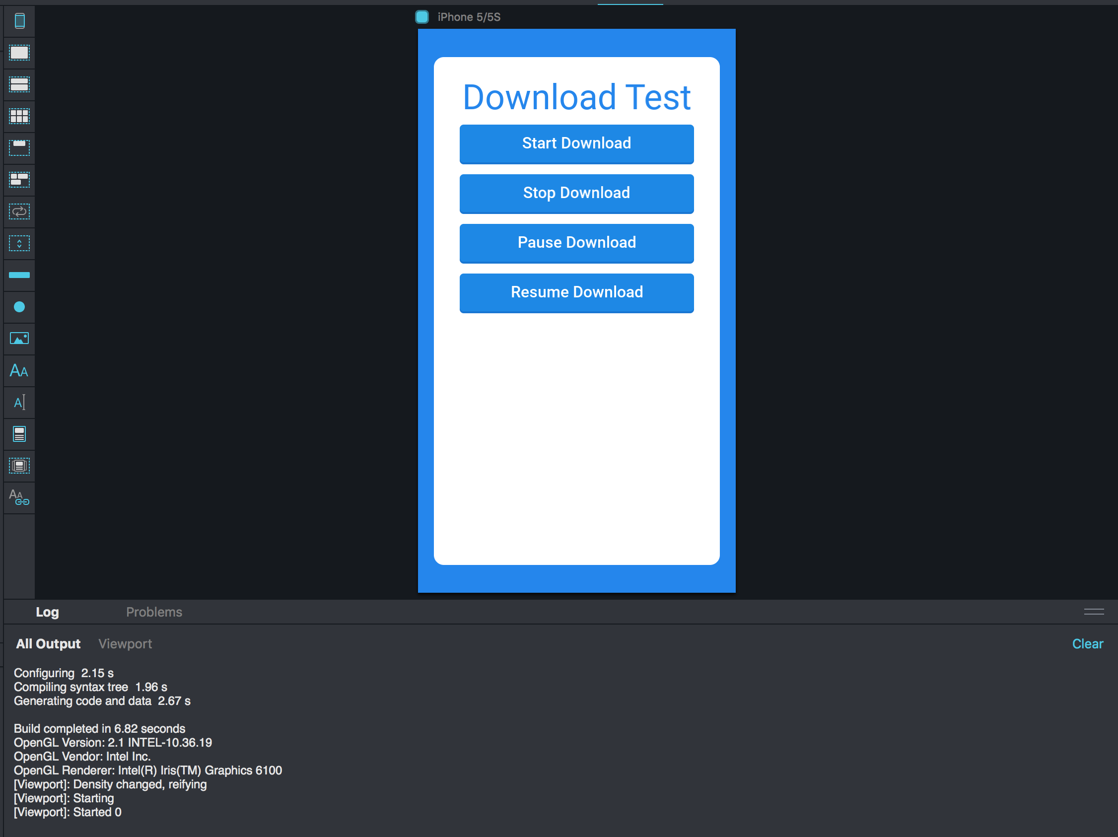Filter log to Viewport output

point(125,644)
